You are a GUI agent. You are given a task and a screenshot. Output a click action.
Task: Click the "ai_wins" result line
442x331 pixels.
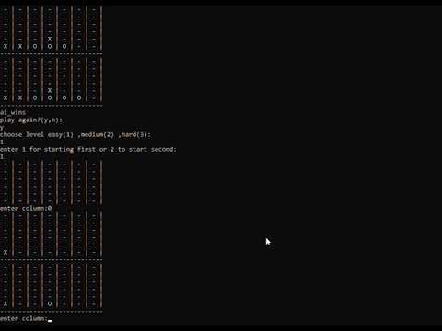[x=13, y=112]
